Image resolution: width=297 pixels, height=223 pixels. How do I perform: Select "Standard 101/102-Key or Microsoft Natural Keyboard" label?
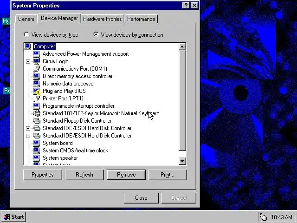101,113
